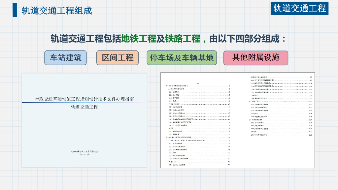
Task: Click 轨道交通工程包括 at heading start
Action: [86, 39]
